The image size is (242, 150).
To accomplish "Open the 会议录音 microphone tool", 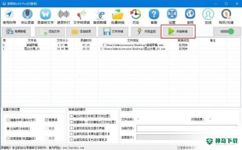I will [27, 17].
